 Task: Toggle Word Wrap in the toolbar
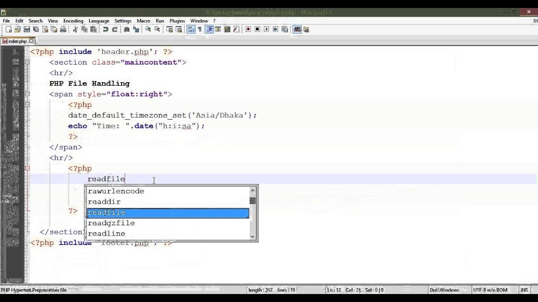coord(191,29)
